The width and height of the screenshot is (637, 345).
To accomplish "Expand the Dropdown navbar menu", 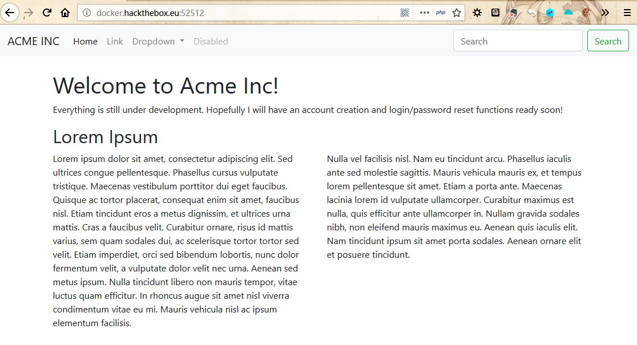I will (x=158, y=41).
